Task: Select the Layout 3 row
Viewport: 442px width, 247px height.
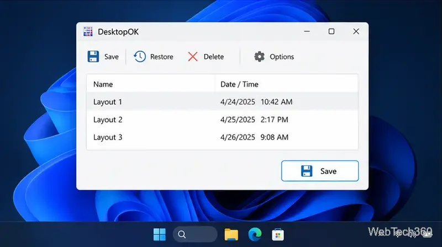Action: [x=223, y=137]
